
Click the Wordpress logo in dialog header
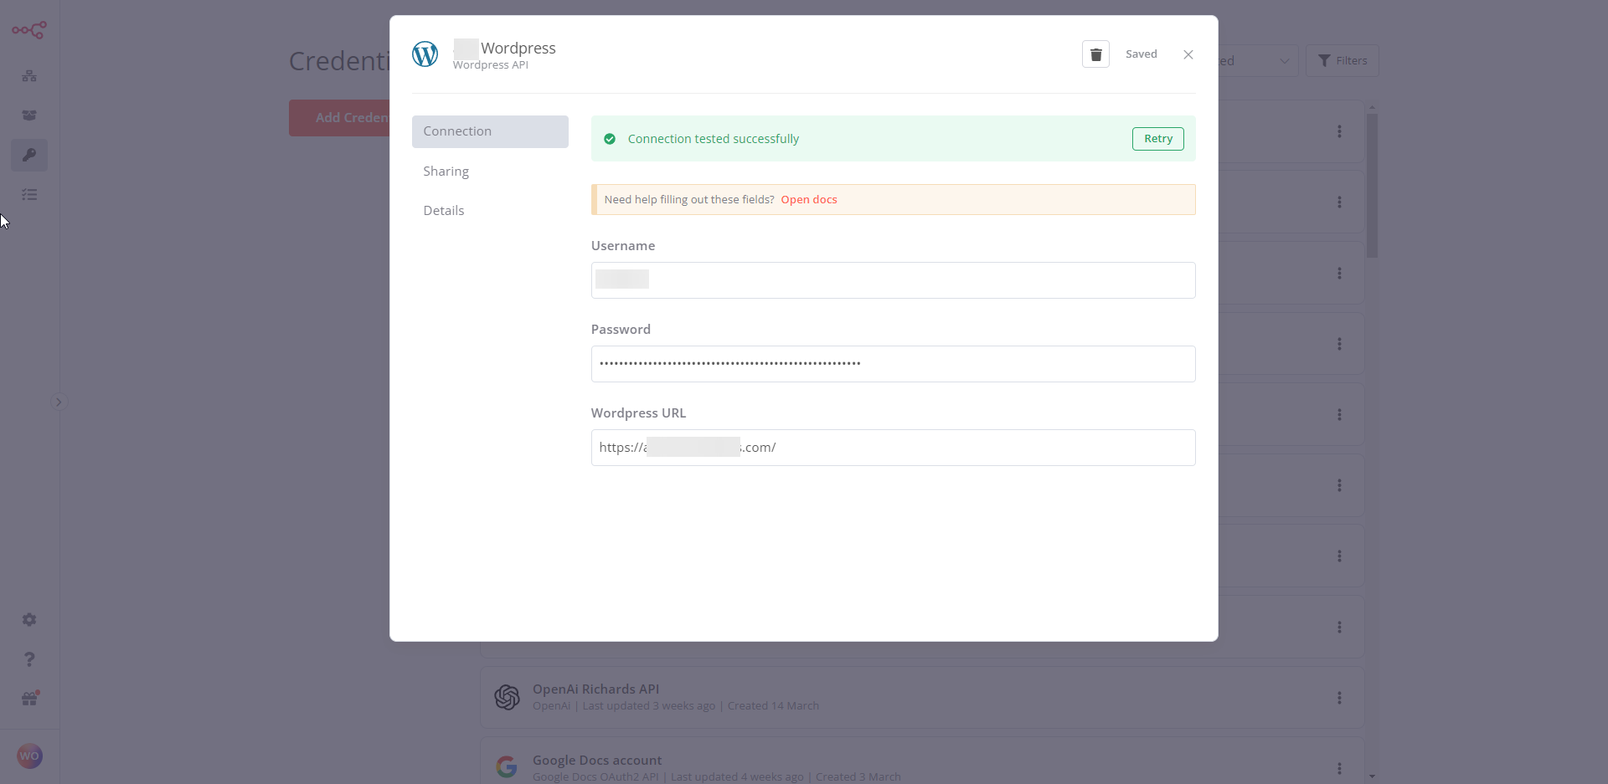click(425, 54)
